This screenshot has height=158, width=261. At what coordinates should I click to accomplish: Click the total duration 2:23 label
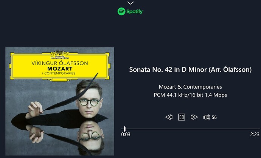pyautogui.click(x=255, y=135)
